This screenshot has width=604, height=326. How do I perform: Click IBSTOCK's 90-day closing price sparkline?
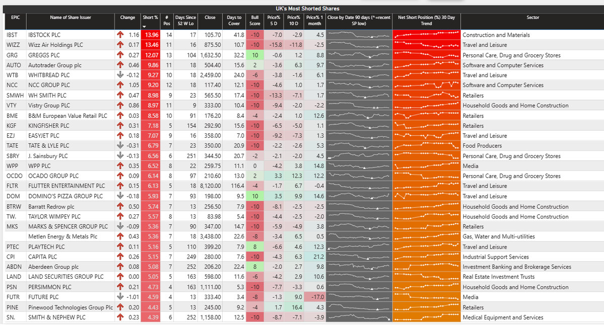pos(359,35)
